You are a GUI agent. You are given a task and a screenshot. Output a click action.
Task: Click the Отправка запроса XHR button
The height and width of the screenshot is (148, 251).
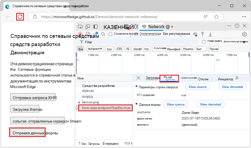33,97
